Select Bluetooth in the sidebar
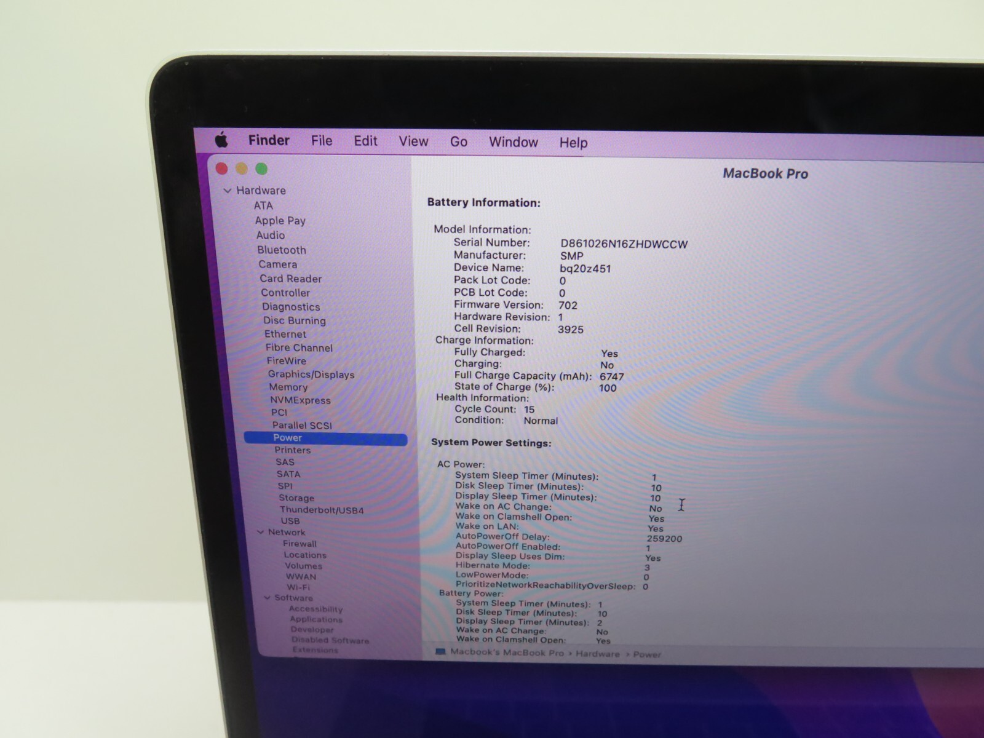The height and width of the screenshot is (738, 984). [282, 250]
